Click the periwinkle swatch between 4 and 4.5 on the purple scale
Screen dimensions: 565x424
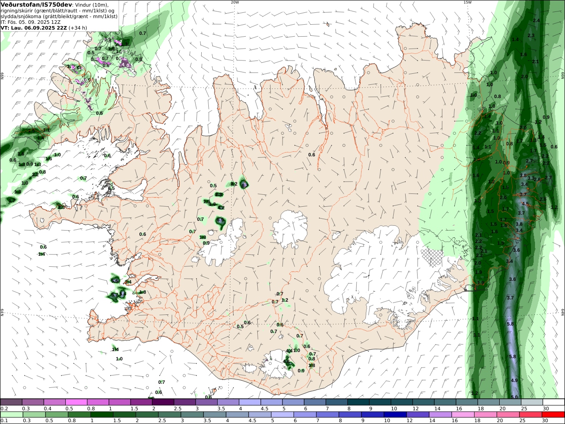click(249, 402)
